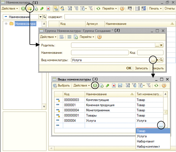Open Действия menu in Группа Создание window
176x152 pixels.
point(48,37)
